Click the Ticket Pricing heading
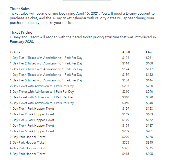The height and width of the screenshot is (160, 185). click(x=21, y=32)
